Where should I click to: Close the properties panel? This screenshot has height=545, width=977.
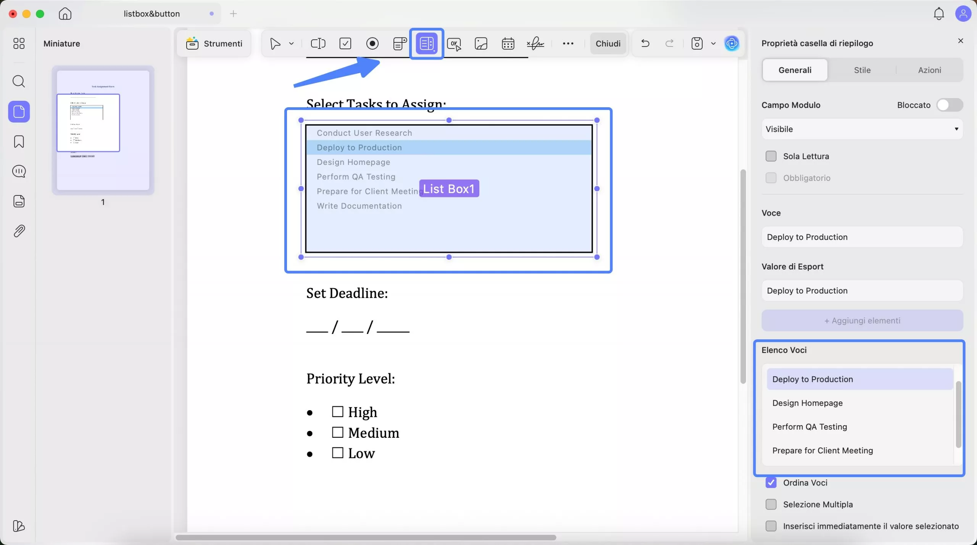961,41
